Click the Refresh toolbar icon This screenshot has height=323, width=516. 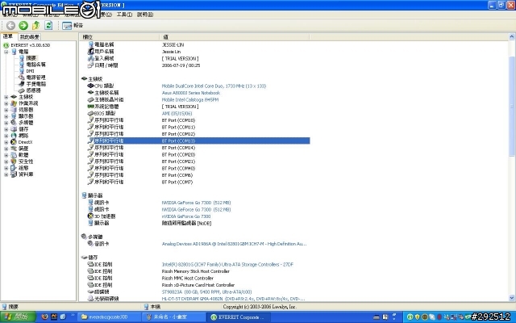(x=48, y=25)
